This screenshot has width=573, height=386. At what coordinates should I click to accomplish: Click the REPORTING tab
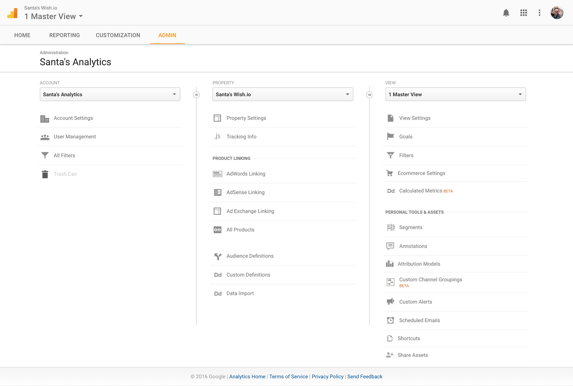point(64,35)
